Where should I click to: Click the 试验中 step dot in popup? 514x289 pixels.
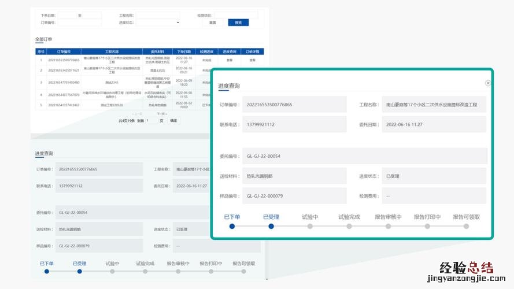tap(310, 226)
